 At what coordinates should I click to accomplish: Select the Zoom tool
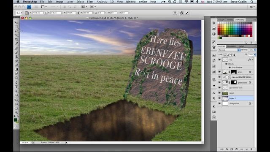coord(16,112)
